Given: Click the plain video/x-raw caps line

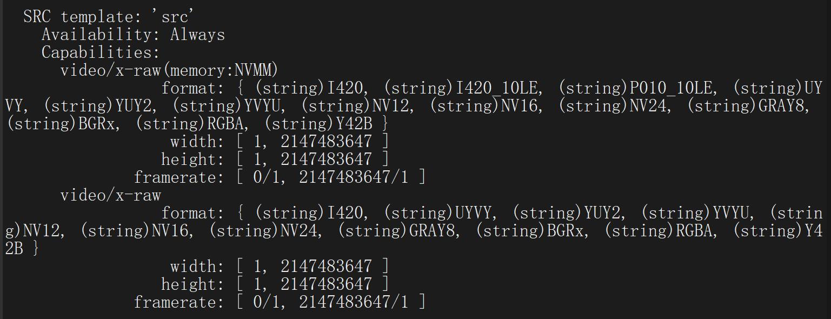Looking at the screenshot, I should (110, 195).
